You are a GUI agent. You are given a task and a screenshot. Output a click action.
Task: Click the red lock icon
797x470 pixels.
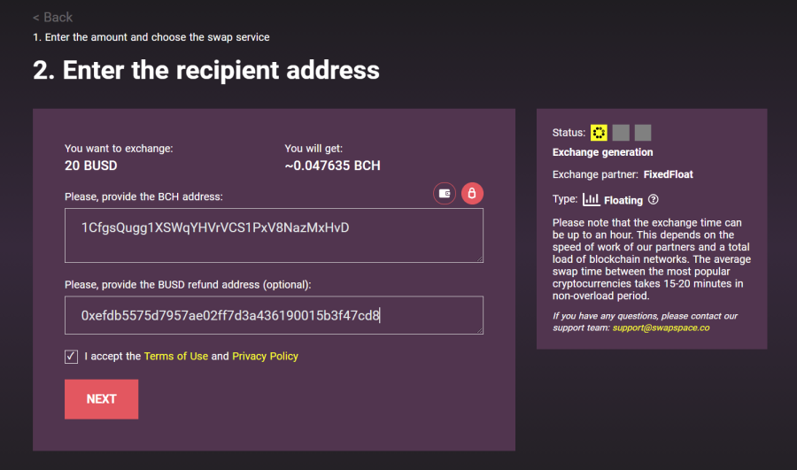click(472, 194)
